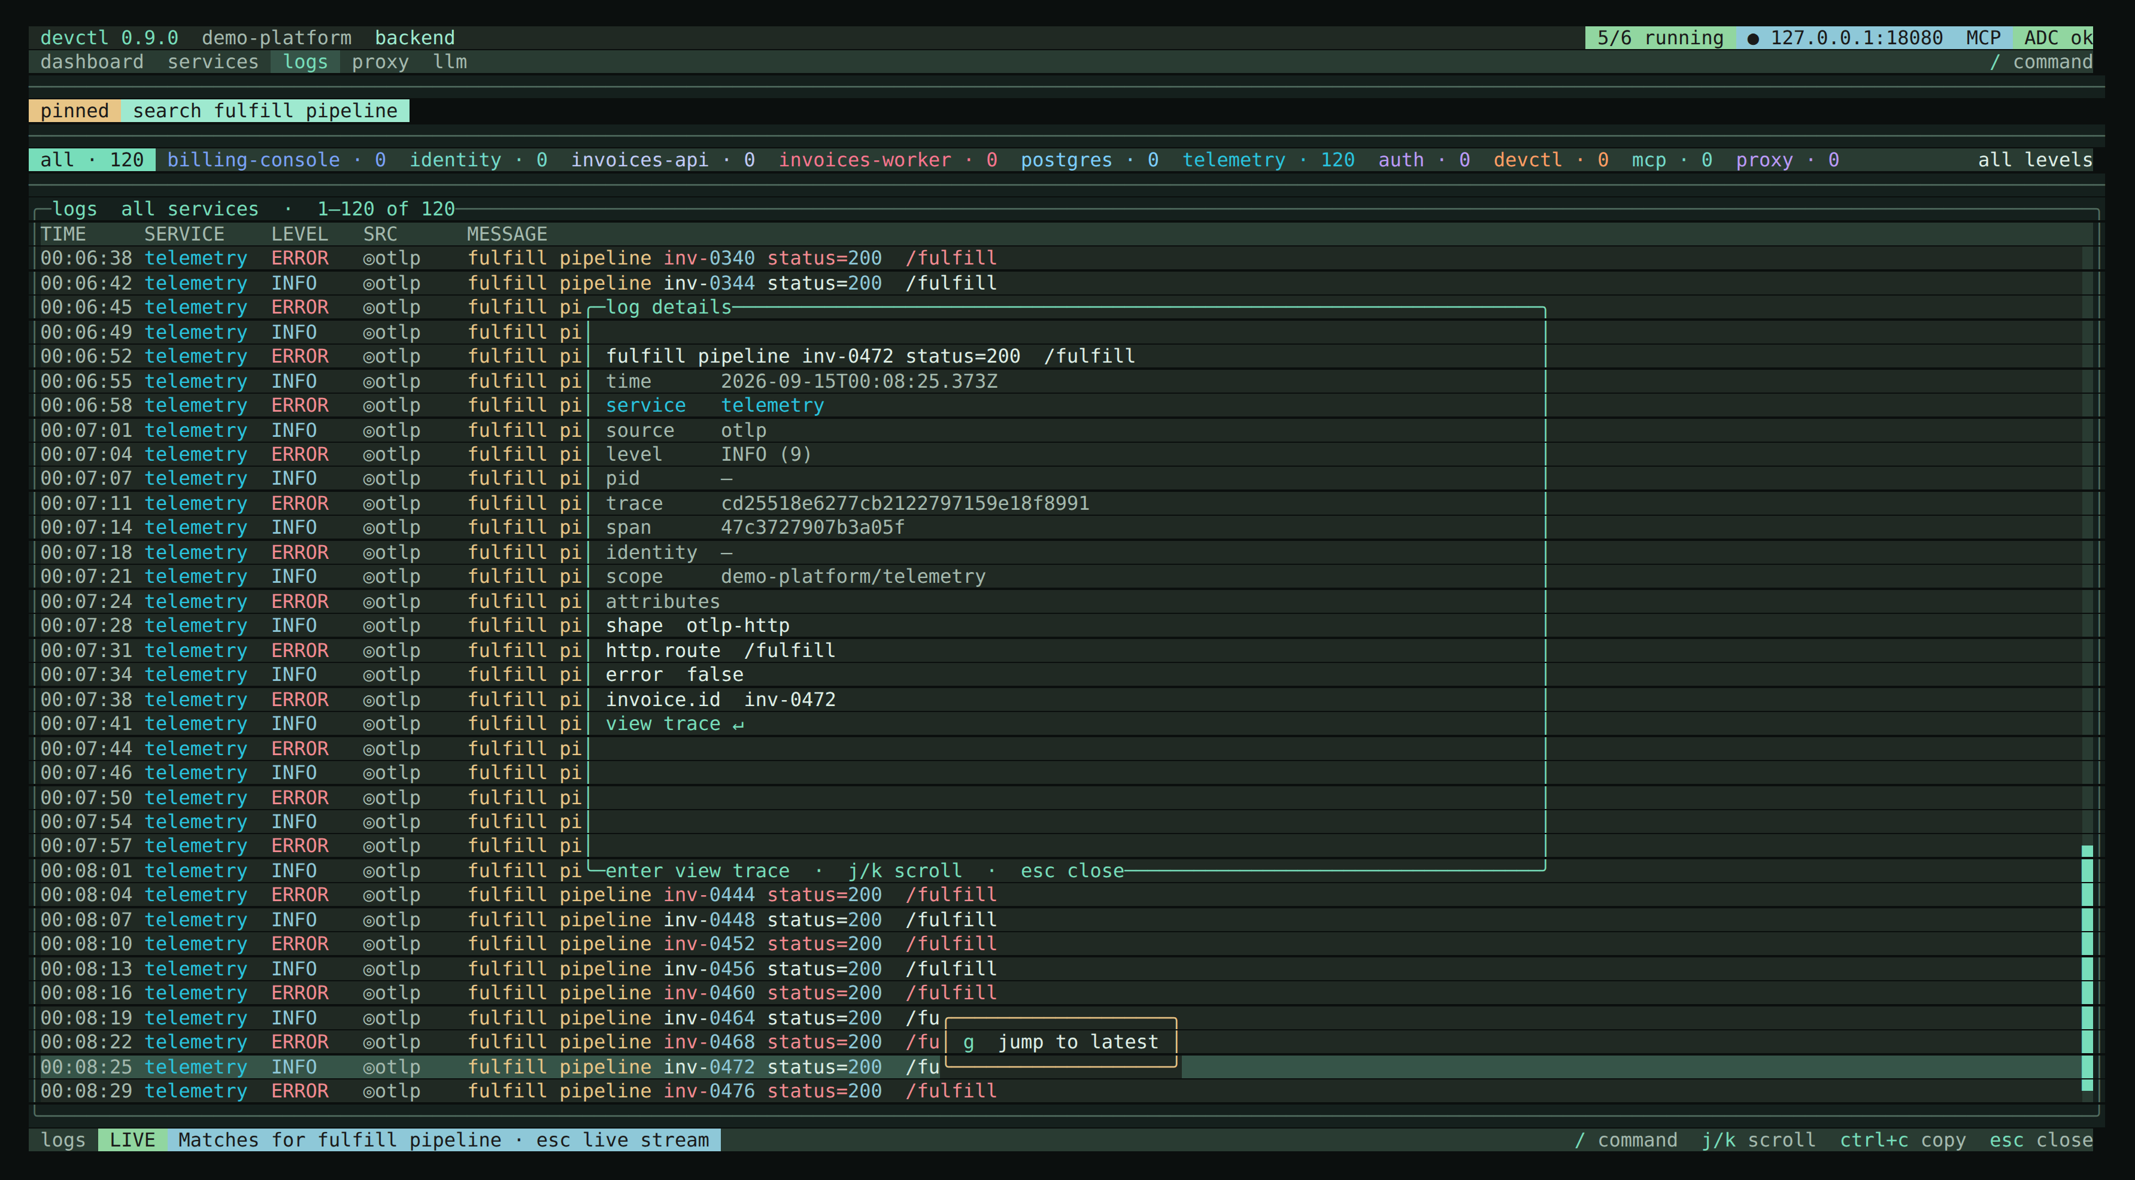This screenshot has height=1180, width=2135.
Task: Click the LIVE stream indicator
Action: [x=132, y=1141]
